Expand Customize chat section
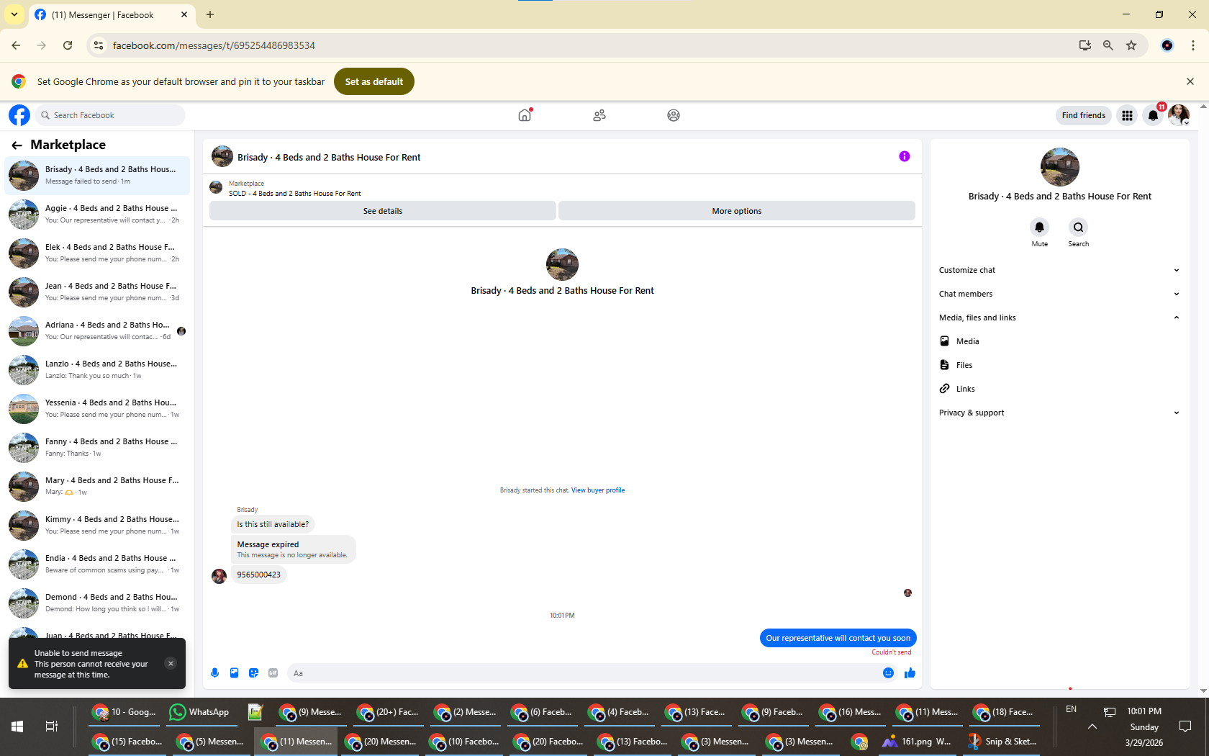 point(1059,270)
